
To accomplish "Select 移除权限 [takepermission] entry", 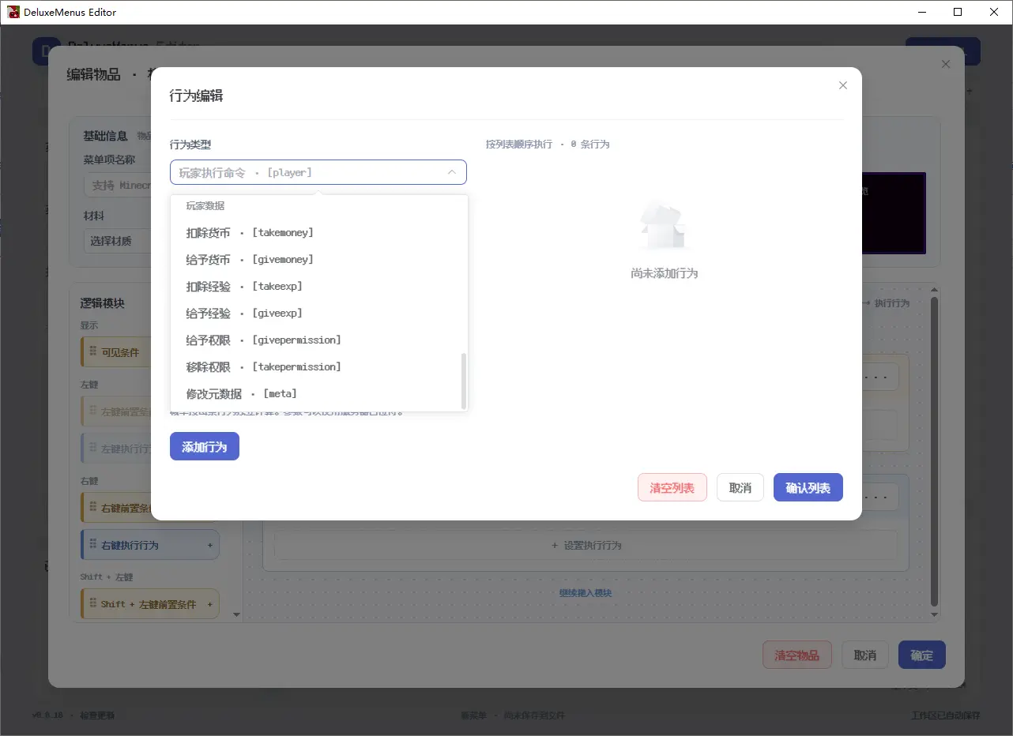I will click(318, 367).
